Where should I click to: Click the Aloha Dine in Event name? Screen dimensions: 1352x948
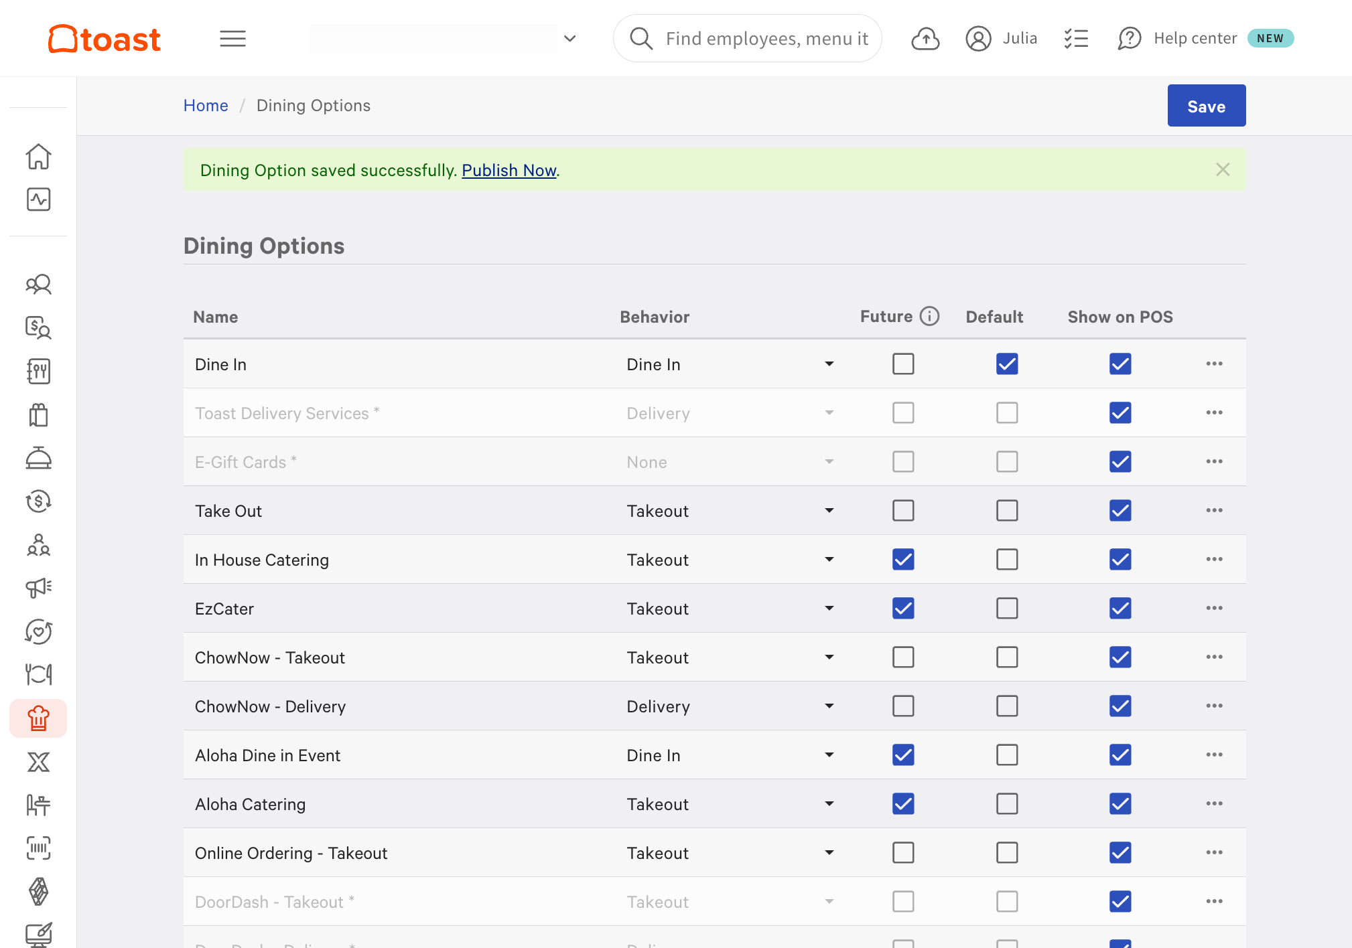click(x=267, y=755)
